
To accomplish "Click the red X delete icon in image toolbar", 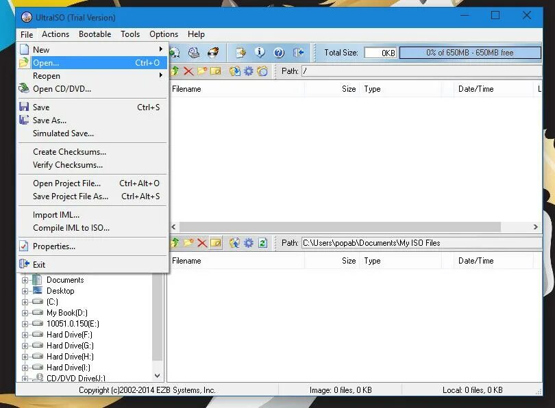I will click(x=188, y=71).
